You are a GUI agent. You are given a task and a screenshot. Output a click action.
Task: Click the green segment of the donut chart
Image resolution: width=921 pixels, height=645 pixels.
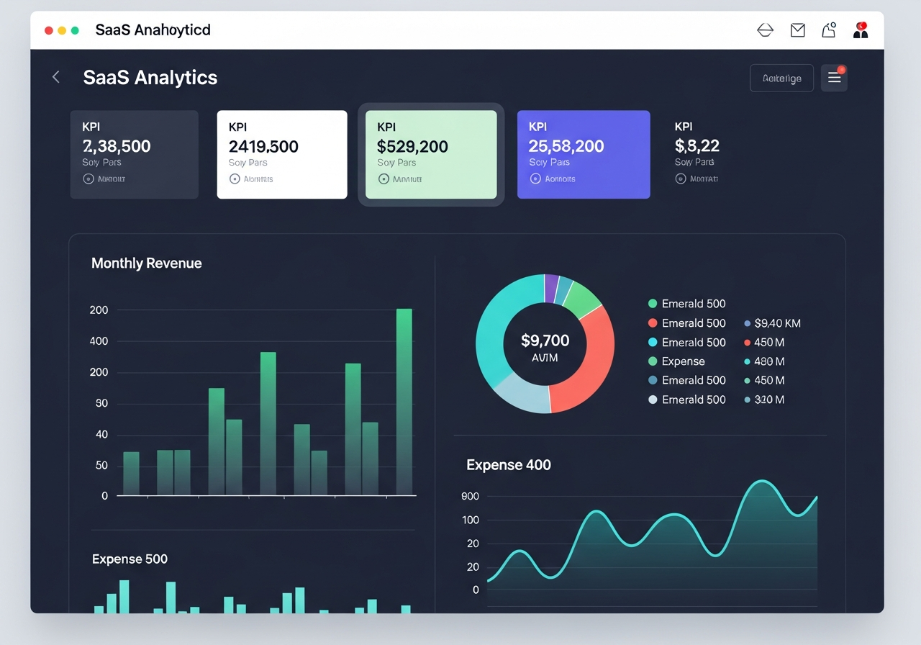point(581,299)
